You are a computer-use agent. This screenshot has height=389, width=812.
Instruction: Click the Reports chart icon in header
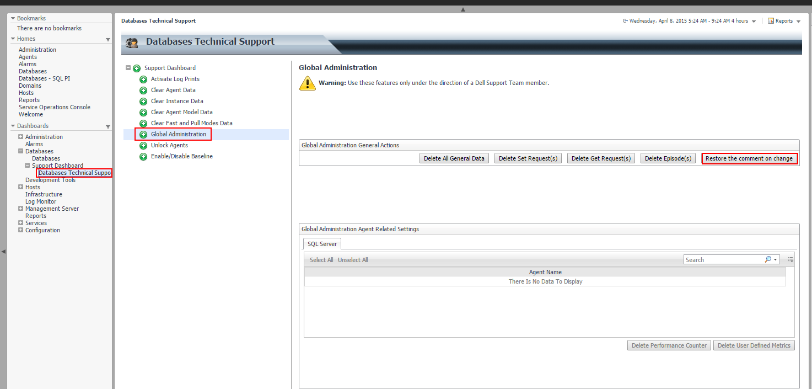[771, 21]
